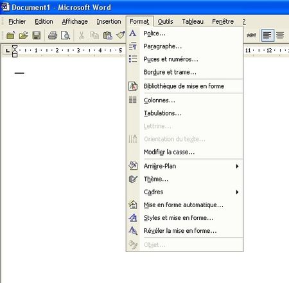Screen dimensions: 289x283
Task: Click the Mise en forme automatique icon
Action: pyautogui.click(x=133, y=205)
